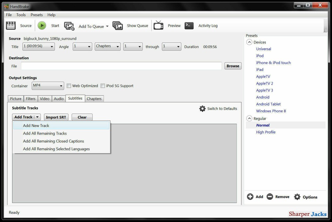The image size is (332, 222).
Task: Add a new preset with the plus icon
Action: tap(250, 196)
